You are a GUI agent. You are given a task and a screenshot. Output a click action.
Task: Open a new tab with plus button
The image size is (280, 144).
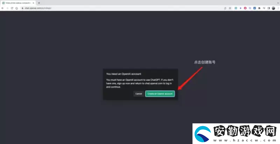[39, 3]
